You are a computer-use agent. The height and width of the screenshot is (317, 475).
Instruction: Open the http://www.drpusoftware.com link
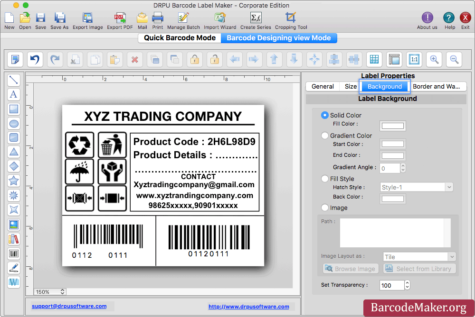point(249,307)
